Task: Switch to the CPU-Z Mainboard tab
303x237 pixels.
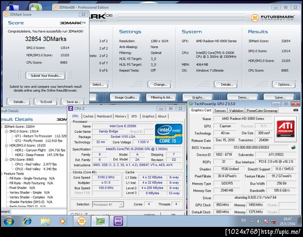Action: pos(104,116)
